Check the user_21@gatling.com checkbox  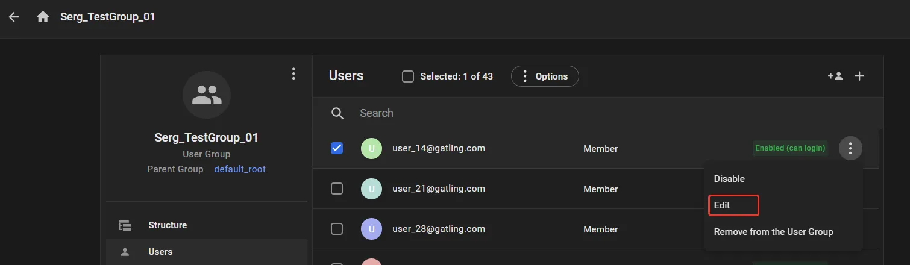click(x=337, y=189)
